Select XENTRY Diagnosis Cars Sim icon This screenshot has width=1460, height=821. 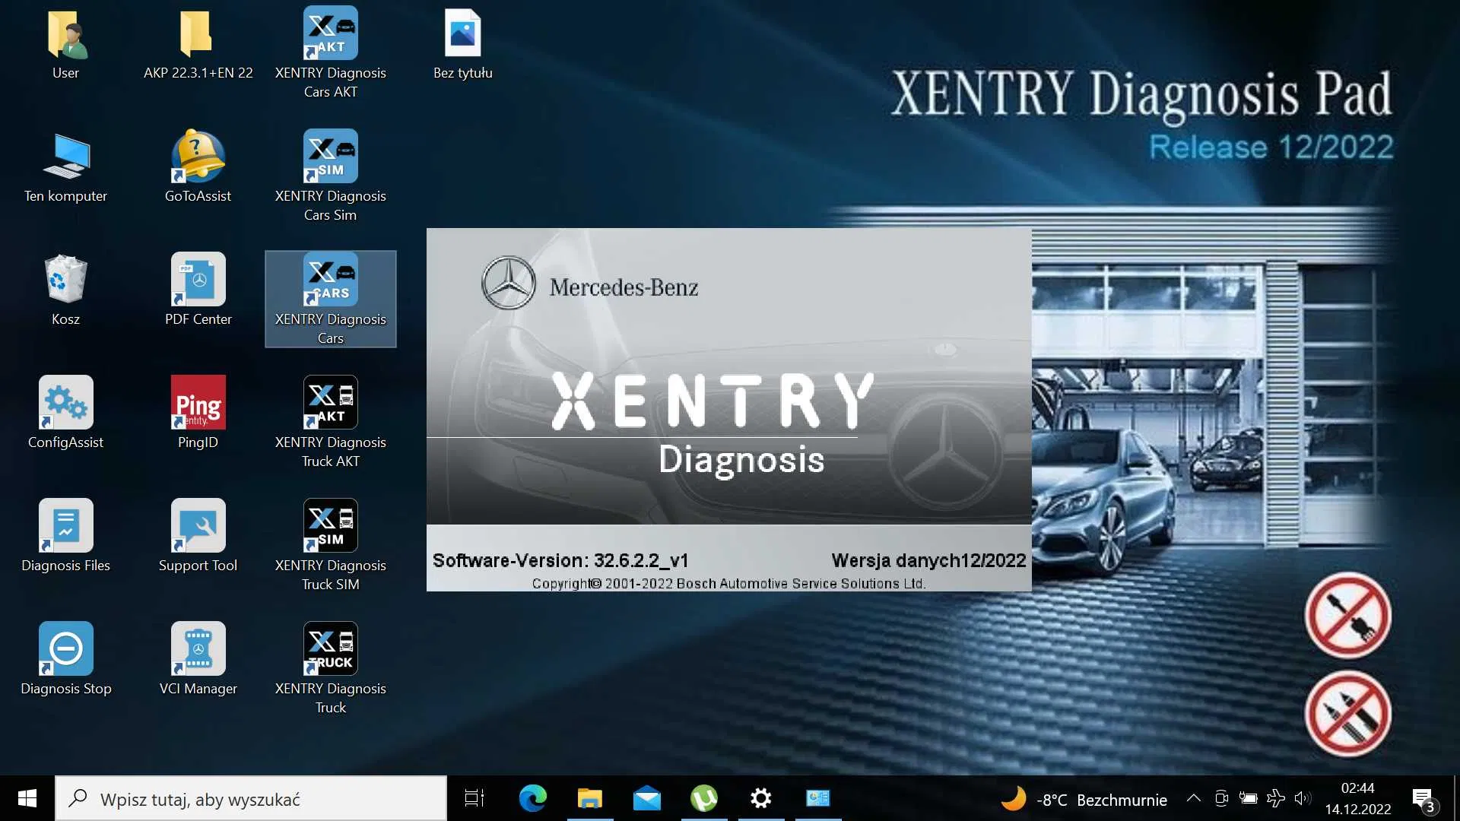click(330, 157)
